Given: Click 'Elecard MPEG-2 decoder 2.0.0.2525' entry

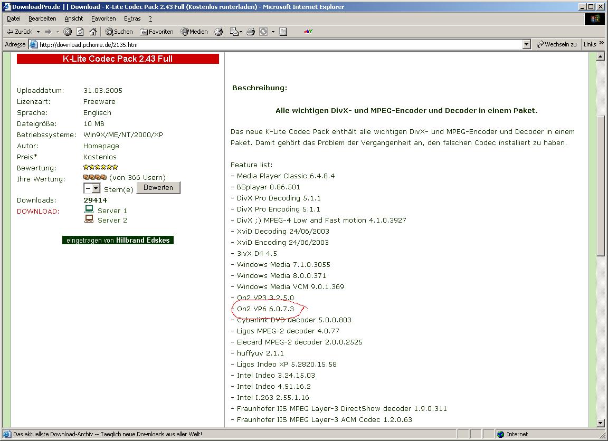Looking at the screenshot, I should 299,342.
